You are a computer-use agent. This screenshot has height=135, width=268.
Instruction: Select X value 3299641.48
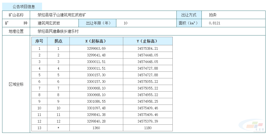click(x=96, y=55)
